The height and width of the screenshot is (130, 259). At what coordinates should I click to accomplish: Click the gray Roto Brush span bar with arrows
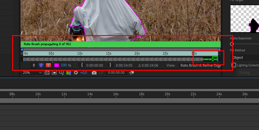pos(113,59)
